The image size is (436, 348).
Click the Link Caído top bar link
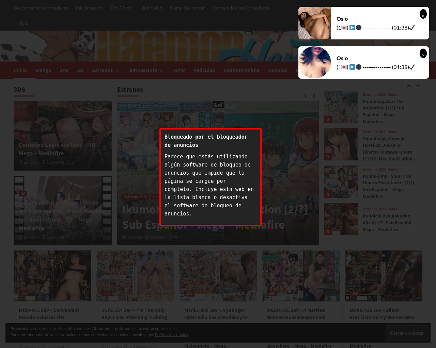(151, 8)
